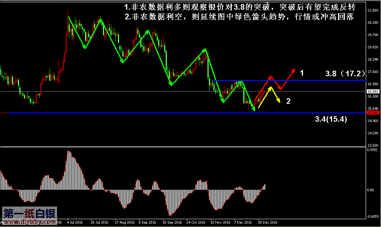The height and width of the screenshot is (227, 381).
Task: Click the 4 Jul 2016 date label
Action: [x=75, y=222]
